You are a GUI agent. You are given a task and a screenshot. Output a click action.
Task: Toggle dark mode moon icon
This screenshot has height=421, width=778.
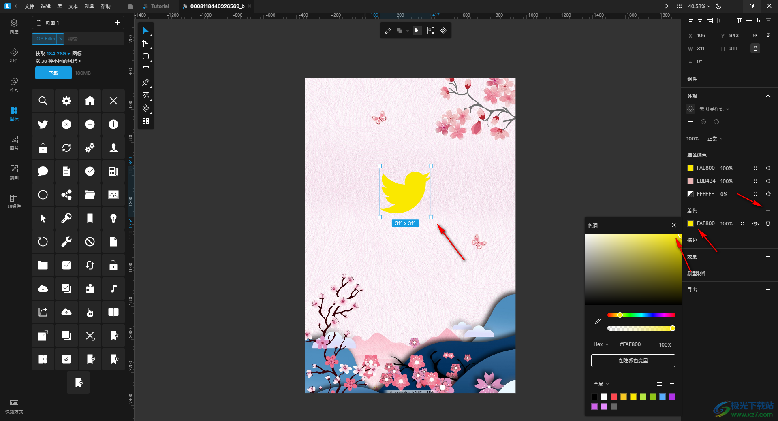[x=718, y=6]
